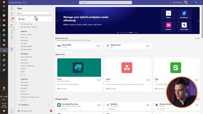Click the BotForTeams2 app icon
The width and height of the screenshot is (203, 114).
coord(108,46)
